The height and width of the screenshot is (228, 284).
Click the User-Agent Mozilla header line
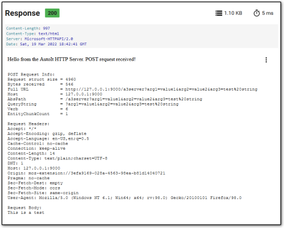[x=124, y=198]
